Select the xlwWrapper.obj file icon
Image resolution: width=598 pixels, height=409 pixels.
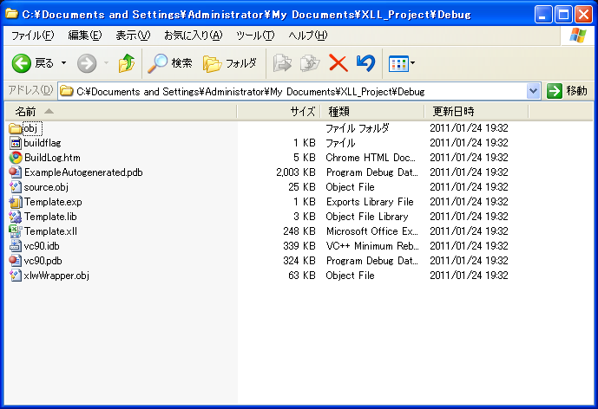[x=16, y=276]
